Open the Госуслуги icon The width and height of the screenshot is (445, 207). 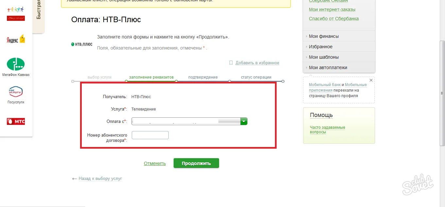[16, 92]
